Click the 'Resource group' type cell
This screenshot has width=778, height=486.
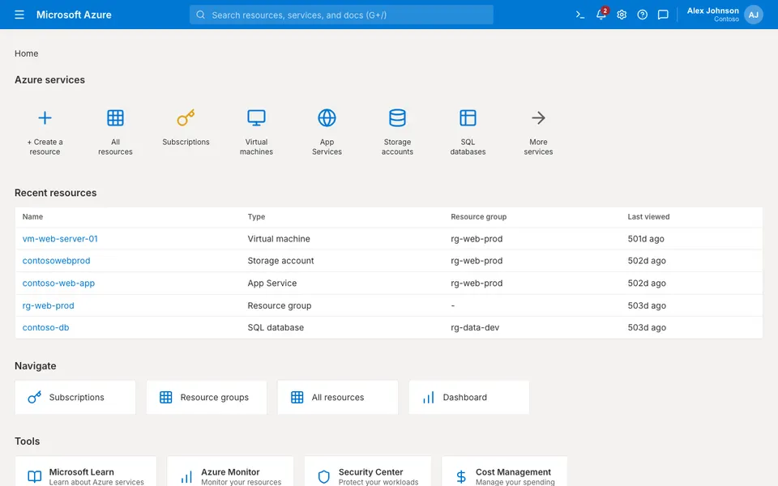click(x=280, y=305)
